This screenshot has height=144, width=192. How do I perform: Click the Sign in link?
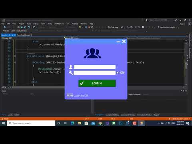[x=183, y=24]
